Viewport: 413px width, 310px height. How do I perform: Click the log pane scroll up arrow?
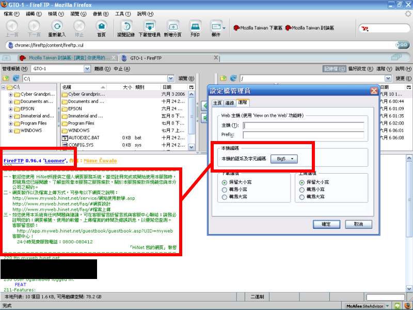[x=409, y=158]
